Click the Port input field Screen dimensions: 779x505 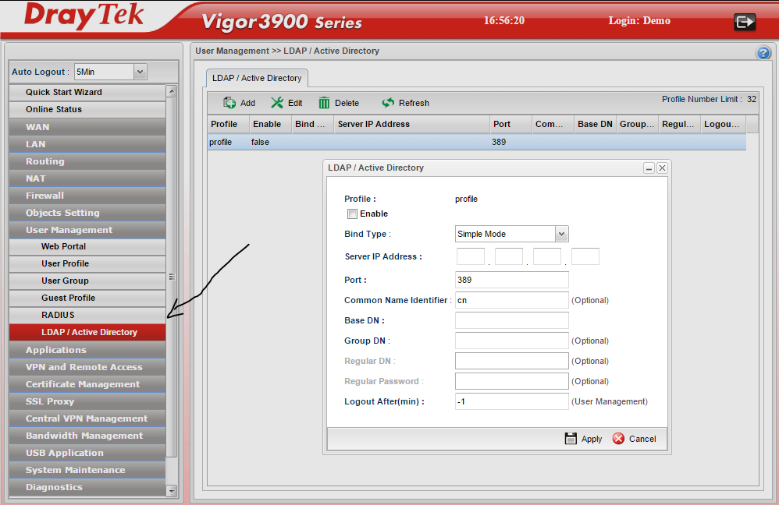(x=511, y=280)
